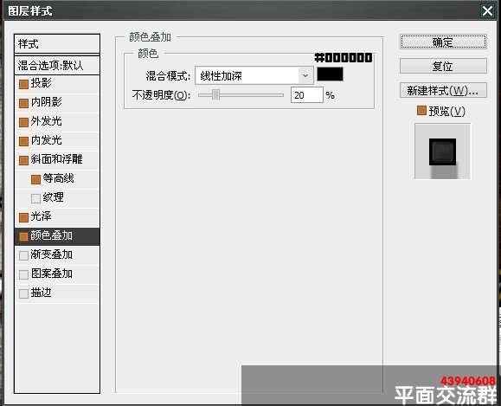This screenshot has height=406, width=501.
Task: Open the 混合模式 blend mode dropdown
Action: pyautogui.click(x=254, y=75)
